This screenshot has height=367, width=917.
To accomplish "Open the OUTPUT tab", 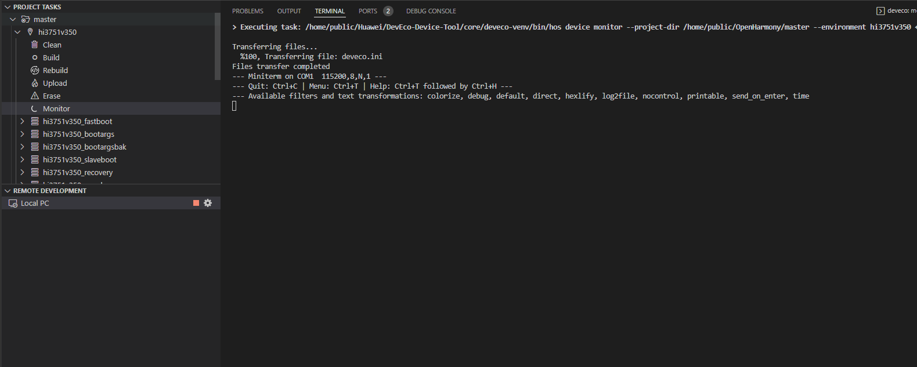I will pos(289,11).
